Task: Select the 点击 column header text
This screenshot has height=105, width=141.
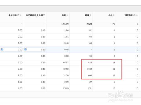Action: [x=110, y=15]
